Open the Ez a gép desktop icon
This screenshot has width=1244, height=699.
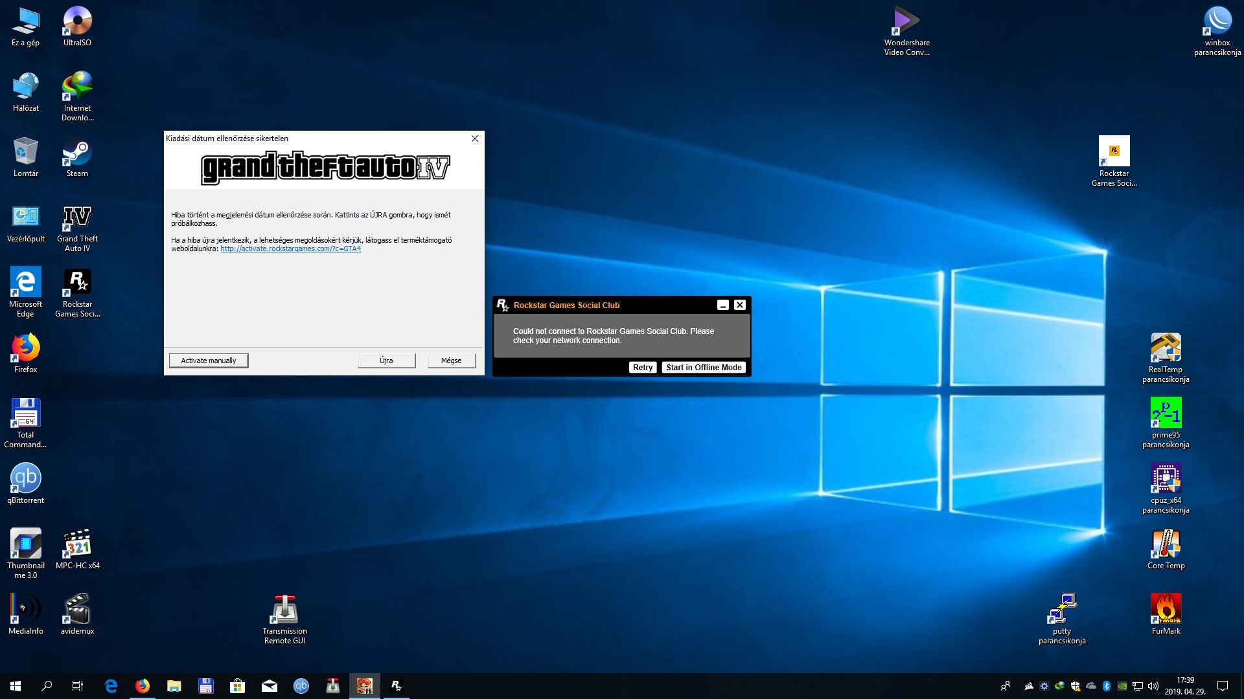pyautogui.click(x=25, y=27)
